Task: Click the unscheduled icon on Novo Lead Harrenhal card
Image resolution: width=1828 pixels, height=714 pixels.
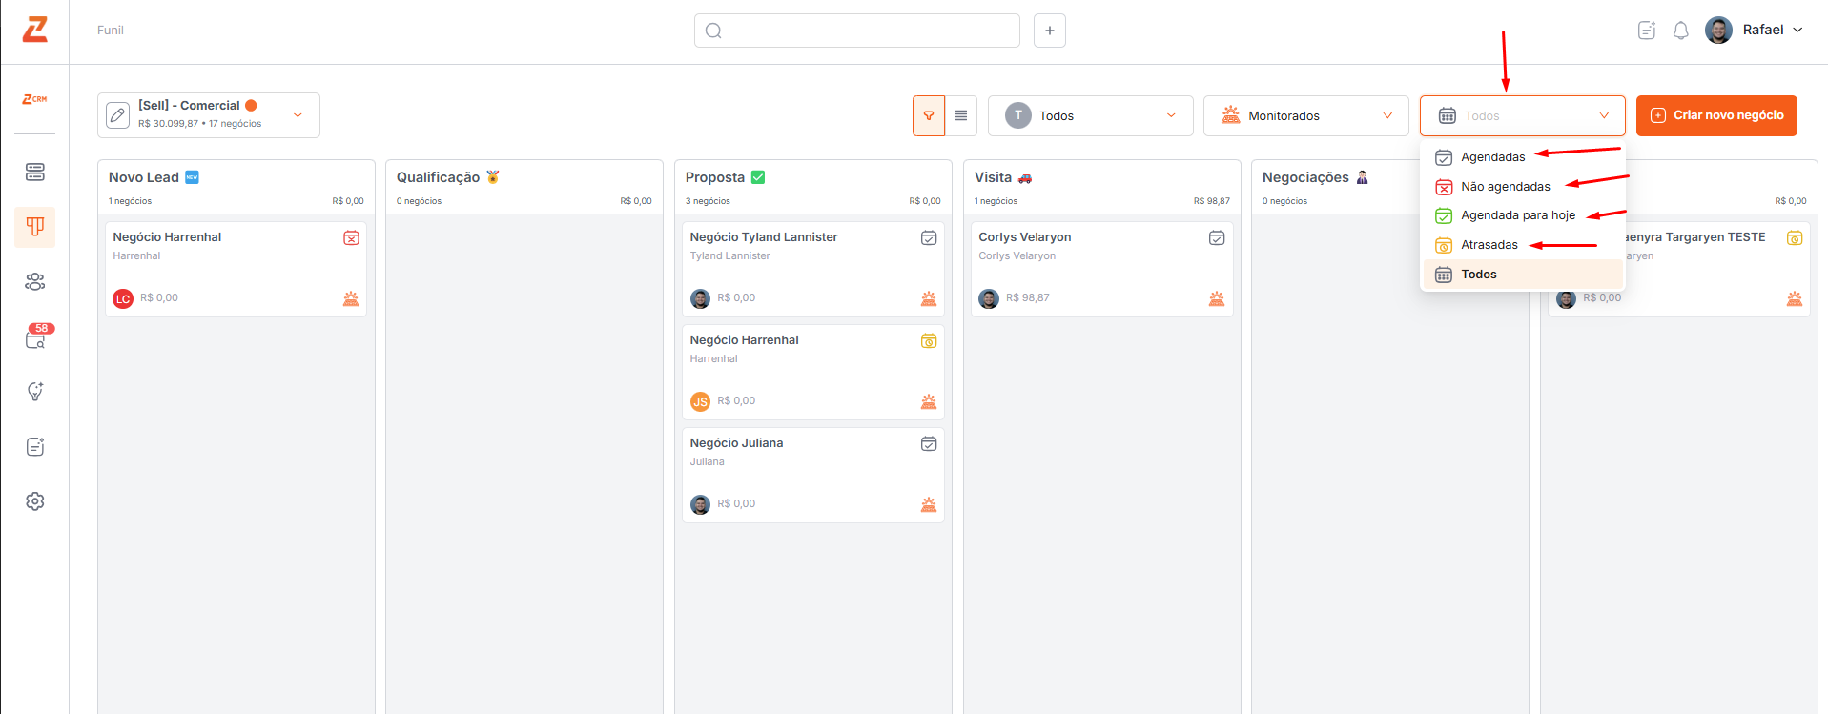Action: pyautogui.click(x=351, y=237)
